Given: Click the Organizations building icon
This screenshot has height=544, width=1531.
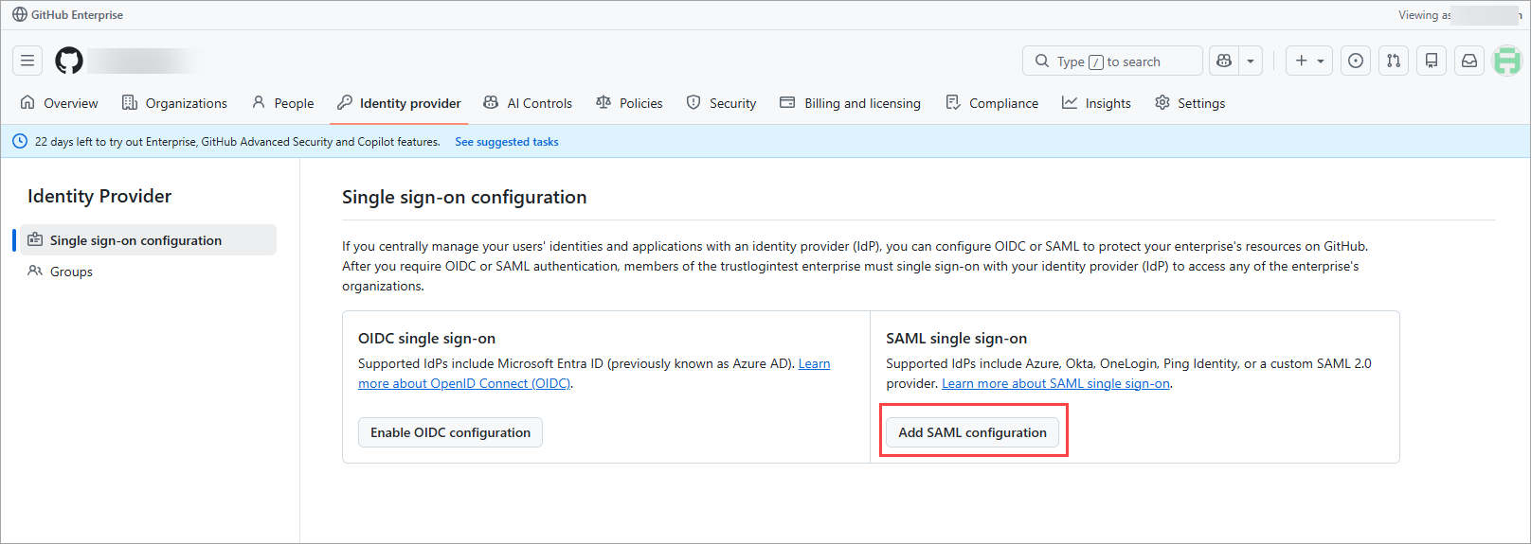Looking at the screenshot, I should coord(130,102).
